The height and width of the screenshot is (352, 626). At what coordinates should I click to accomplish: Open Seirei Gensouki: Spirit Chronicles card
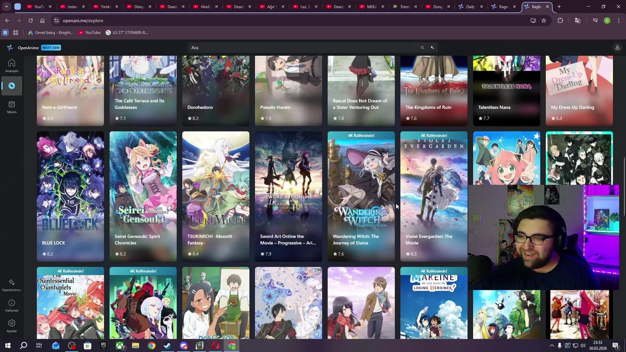click(143, 196)
